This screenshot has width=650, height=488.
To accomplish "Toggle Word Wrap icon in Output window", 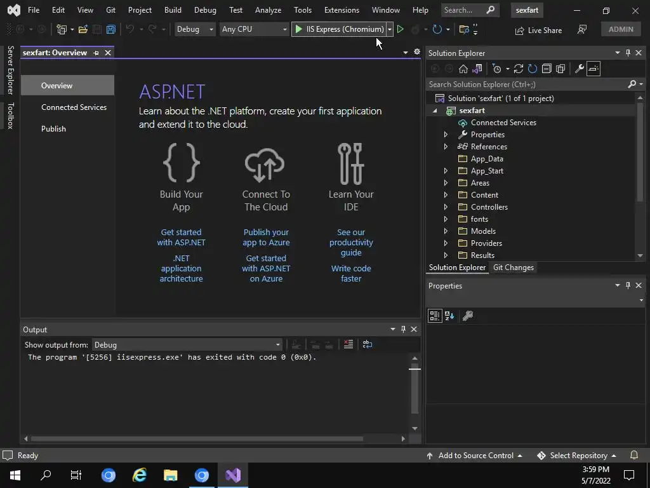I will pos(368,344).
